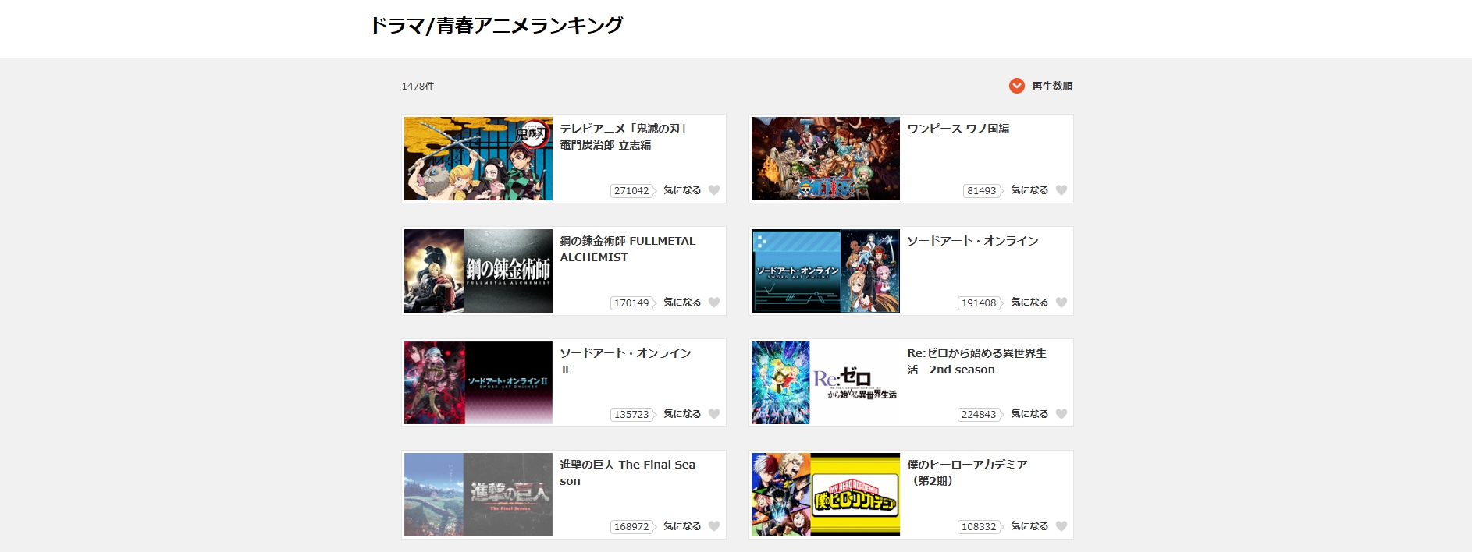
Task: Click the 気になる label for ソードアート・オンライン II
Action: tap(682, 414)
